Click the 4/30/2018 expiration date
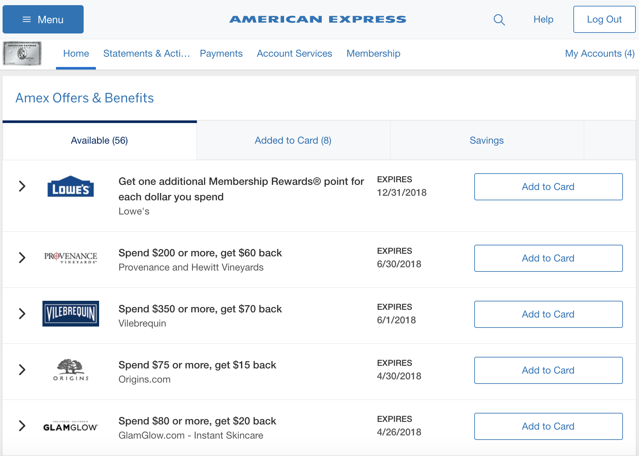The height and width of the screenshot is (456, 639). (399, 376)
